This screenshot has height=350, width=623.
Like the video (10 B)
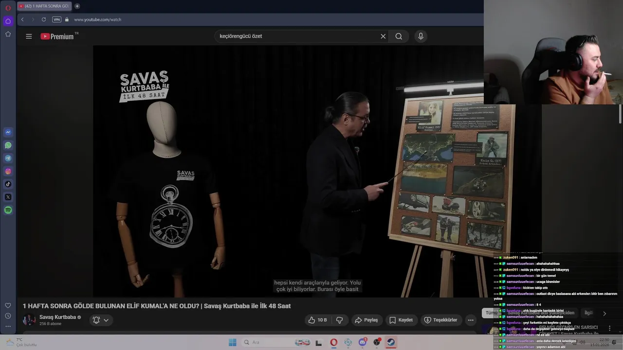click(317, 320)
